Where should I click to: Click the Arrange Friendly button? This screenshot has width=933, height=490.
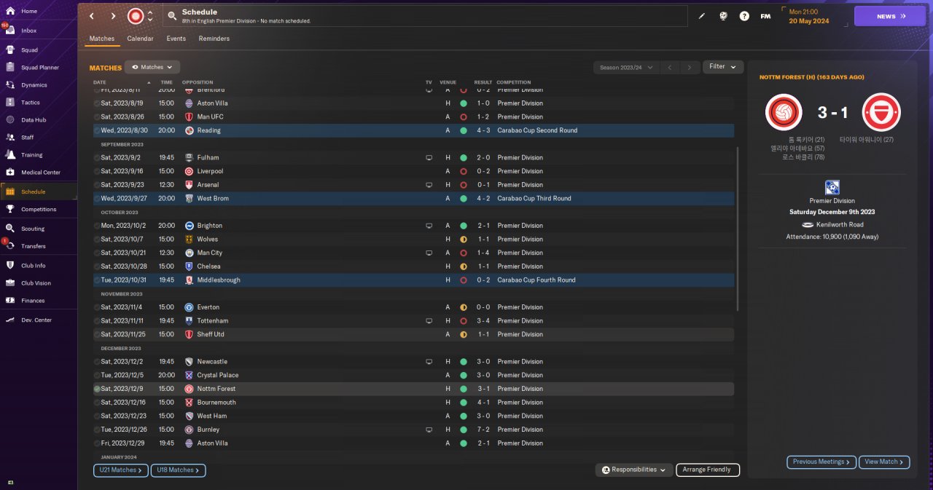(708, 470)
